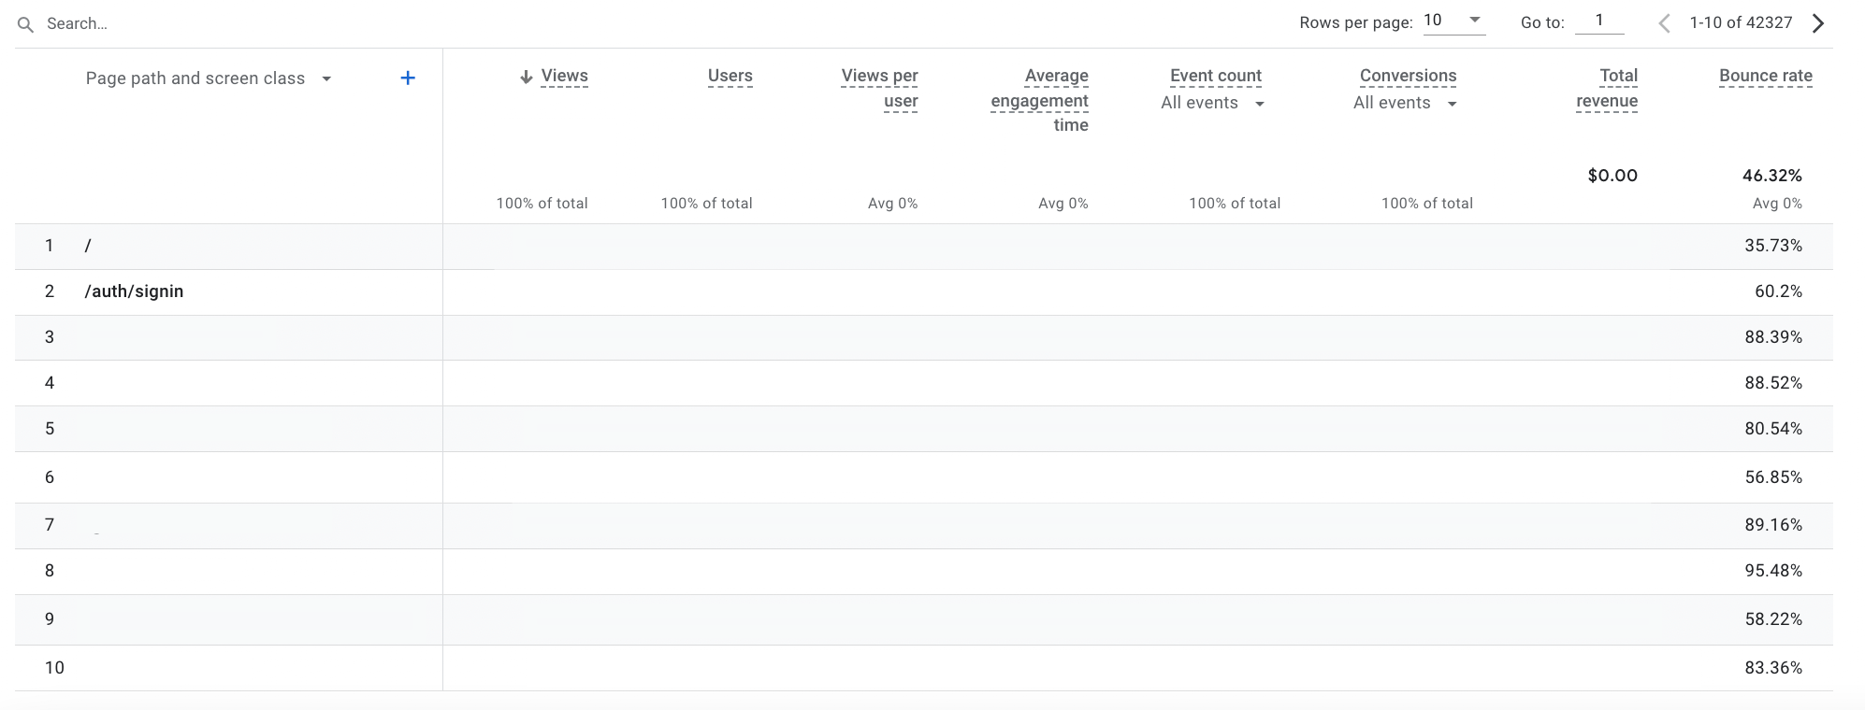Select the root path "/" row
The width and height of the screenshot is (1865, 710).
click(88, 246)
